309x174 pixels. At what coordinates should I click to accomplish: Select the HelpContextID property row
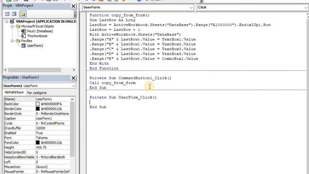pos(37,152)
